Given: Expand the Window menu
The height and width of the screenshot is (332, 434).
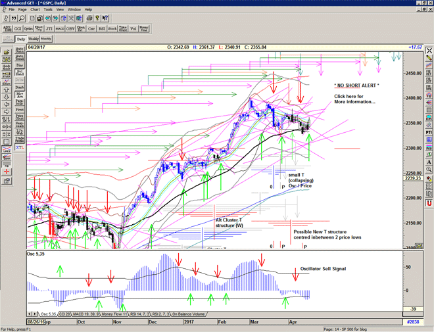Looking at the screenshot, I should (x=74, y=10).
